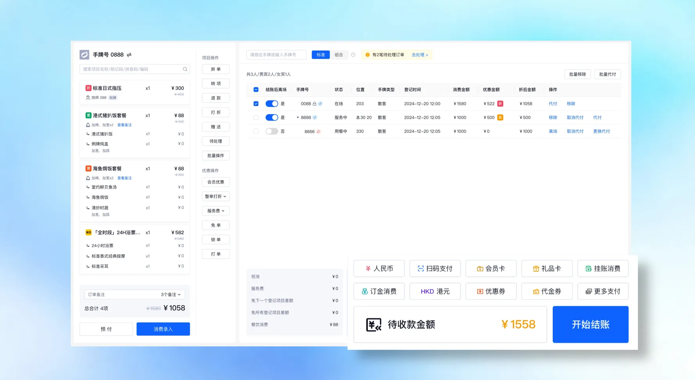
Task: Click the select-all checkbox in table header
Action: 256,90
